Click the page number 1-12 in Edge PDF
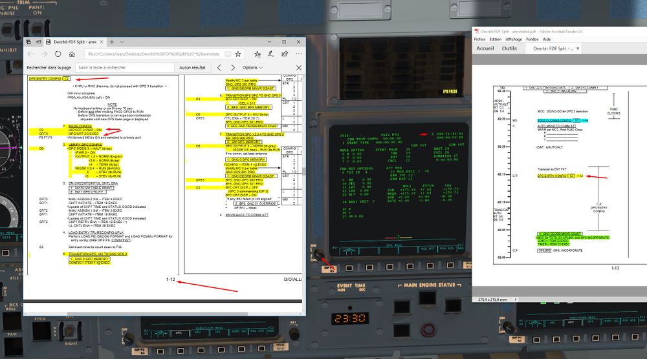 click(x=170, y=280)
